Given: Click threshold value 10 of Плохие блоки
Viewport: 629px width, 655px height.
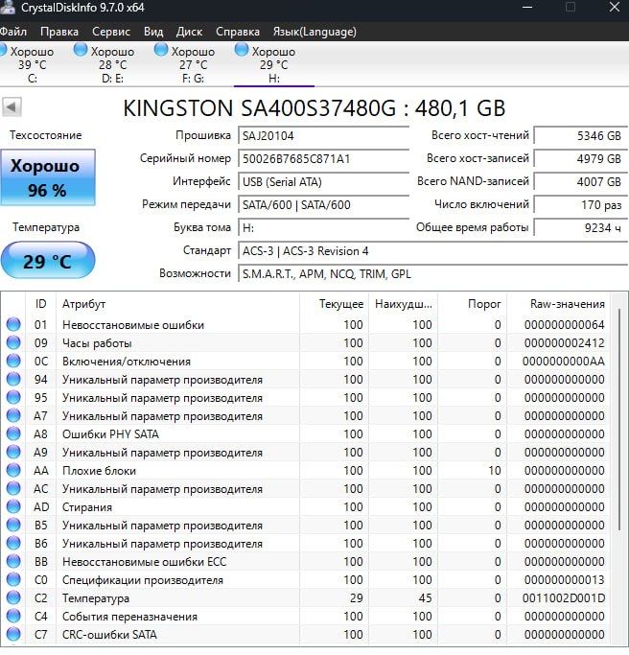Looking at the screenshot, I should pyautogui.click(x=495, y=470).
